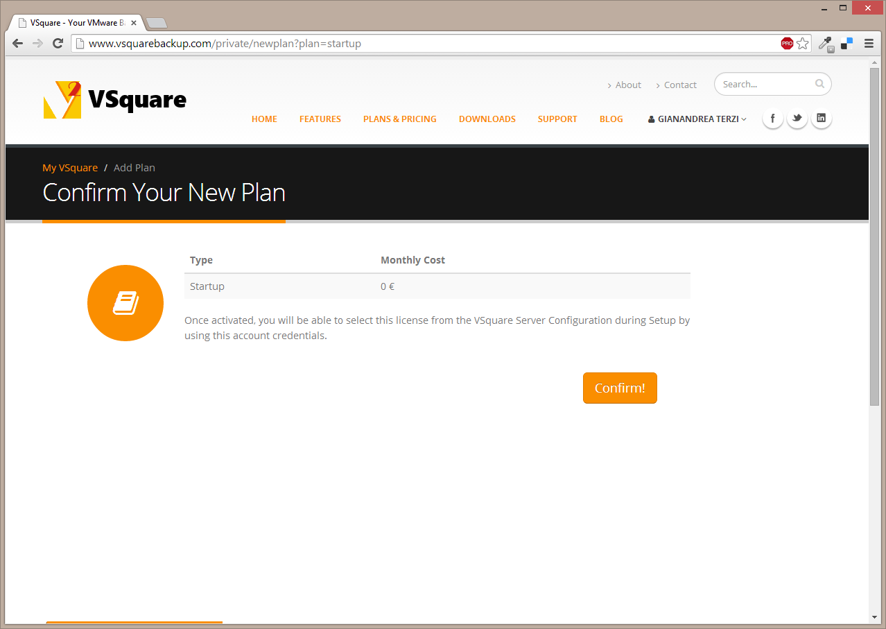This screenshot has height=629, width=886.
Task: Open the DOWNLOADS menu item
Action: pos(487,119)
